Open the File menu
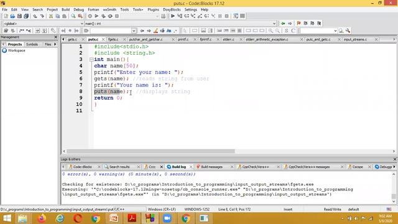 tap(4, 10)
